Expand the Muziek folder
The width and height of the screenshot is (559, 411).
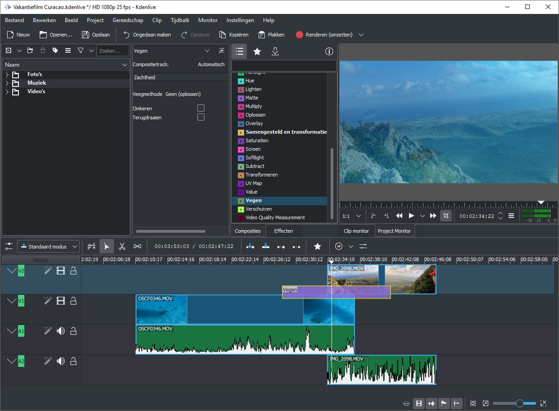point(7,83)
